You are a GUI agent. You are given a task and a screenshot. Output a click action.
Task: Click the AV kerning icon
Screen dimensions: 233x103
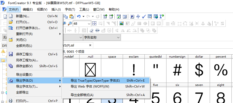(138, 16)
